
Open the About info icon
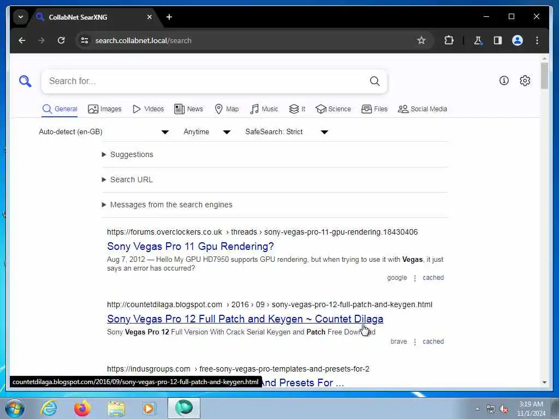tap(504, 81)
